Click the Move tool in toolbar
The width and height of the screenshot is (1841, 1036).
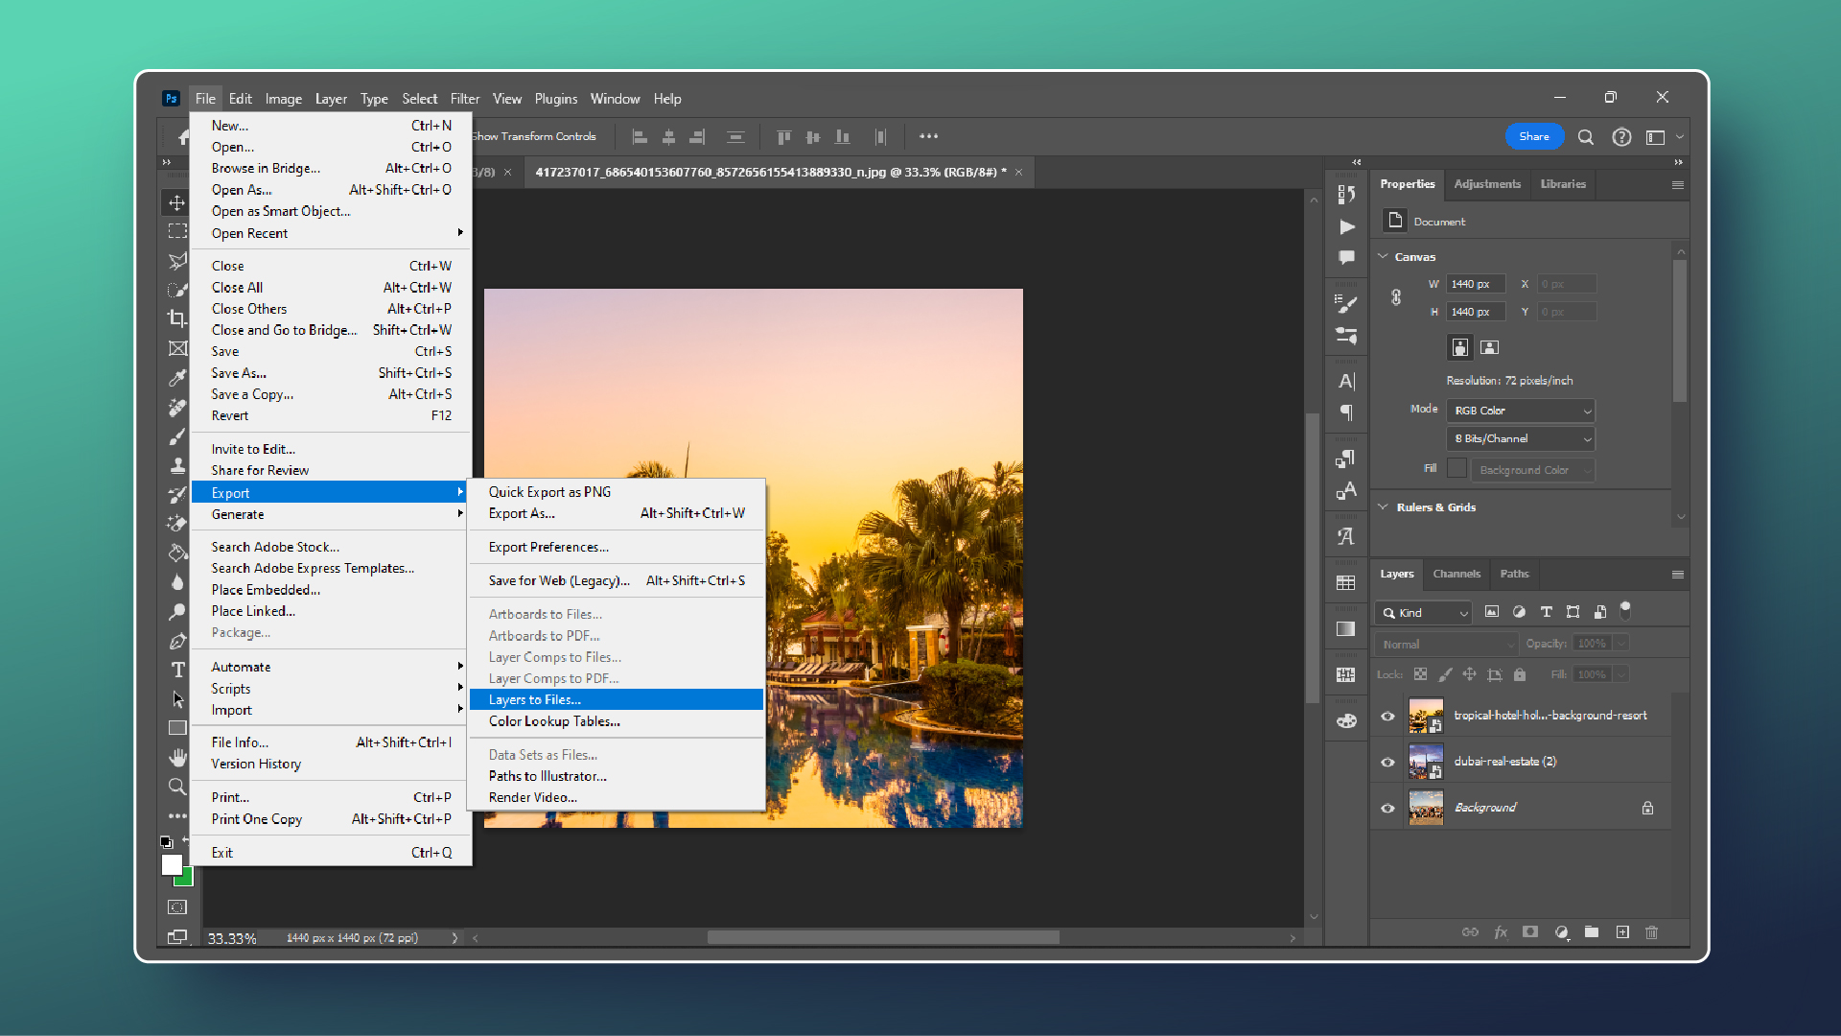click(177, 202)
